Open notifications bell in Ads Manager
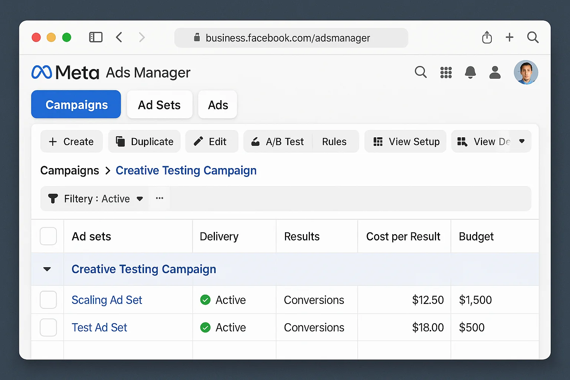570x380 pixels. (x=470, y=72)
